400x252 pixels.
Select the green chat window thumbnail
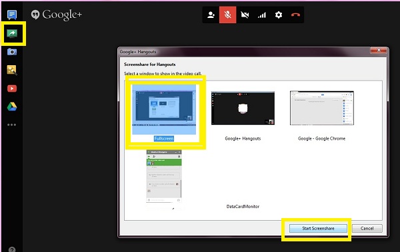pos(164,176)
